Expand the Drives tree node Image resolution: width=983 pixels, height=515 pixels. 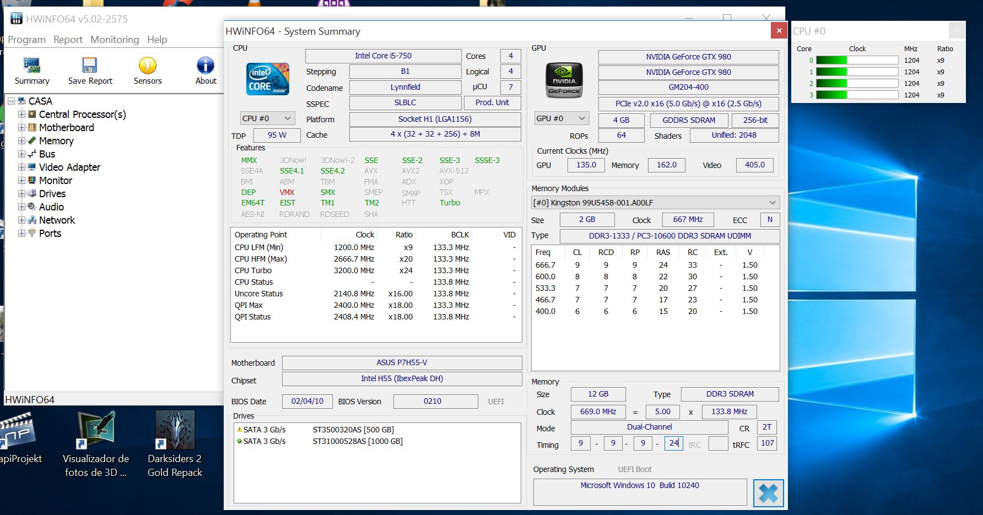tap(21, 193)
